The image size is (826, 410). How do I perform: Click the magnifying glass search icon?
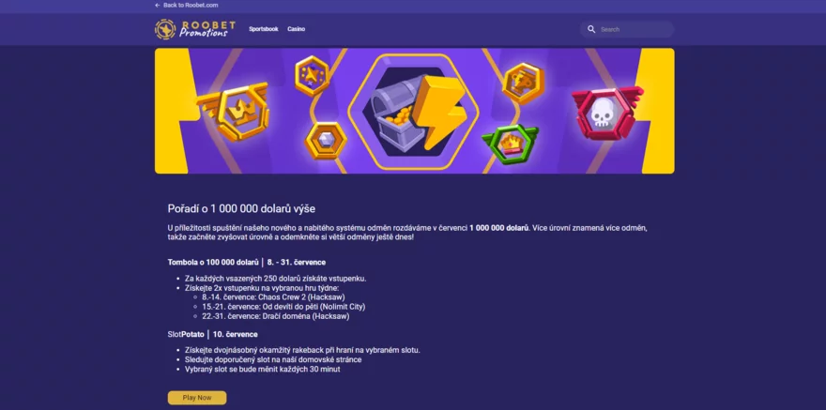pyautogui.click(x=591, y=29)
